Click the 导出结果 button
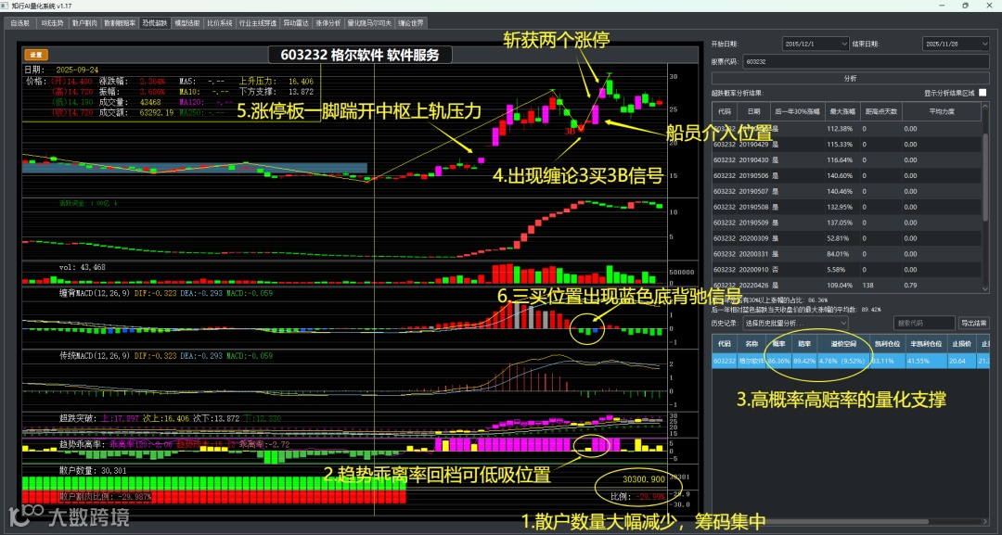The width and height of the screenshot is (1002, 535). pos(974,323)
